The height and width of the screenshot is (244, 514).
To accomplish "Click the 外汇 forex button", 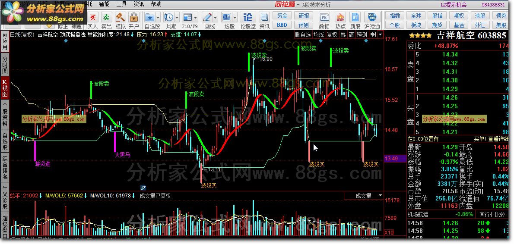I will pos(480,25).
